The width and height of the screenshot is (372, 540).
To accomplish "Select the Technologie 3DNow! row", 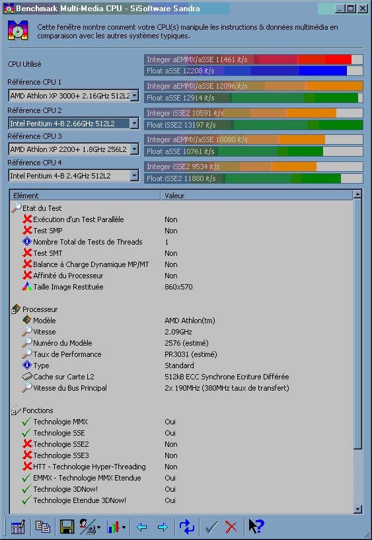I will (182, 488).
